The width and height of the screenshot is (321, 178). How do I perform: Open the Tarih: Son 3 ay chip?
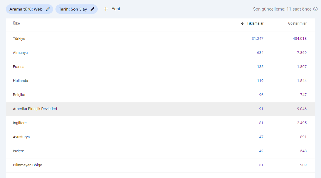click(x=77, y=9)
